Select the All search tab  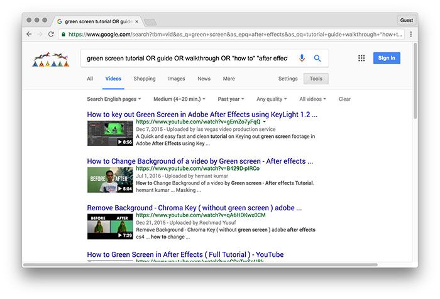tap(90, 79)
